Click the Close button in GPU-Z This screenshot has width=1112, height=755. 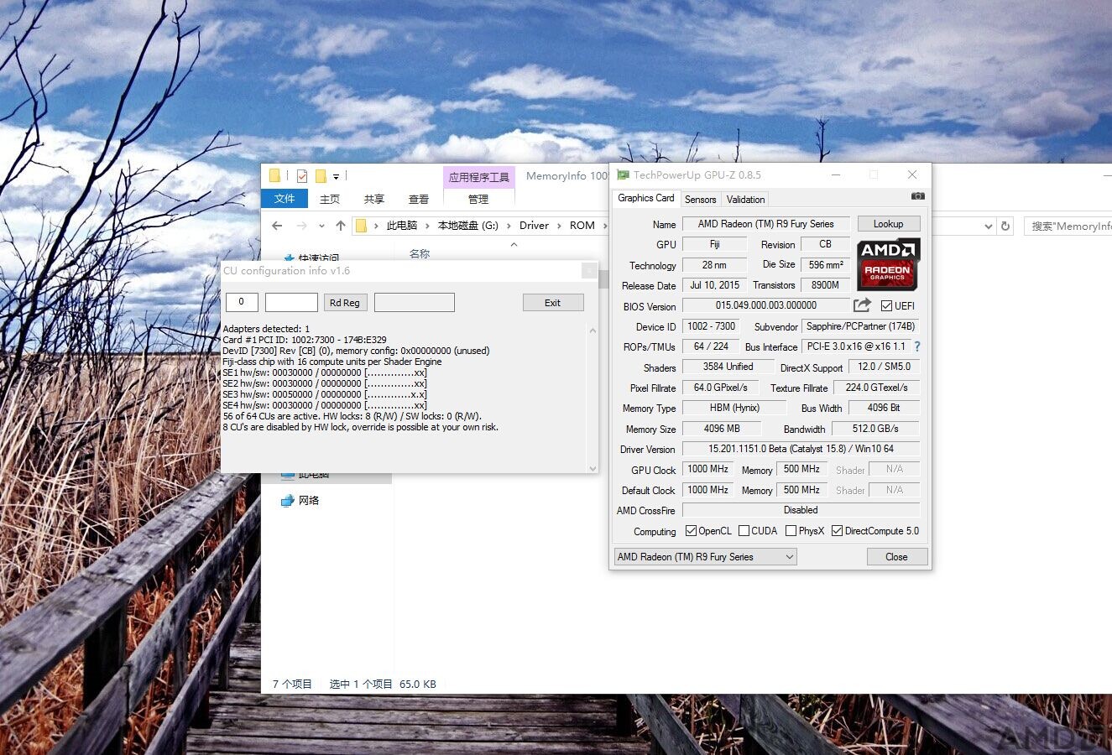pos(896,557)
